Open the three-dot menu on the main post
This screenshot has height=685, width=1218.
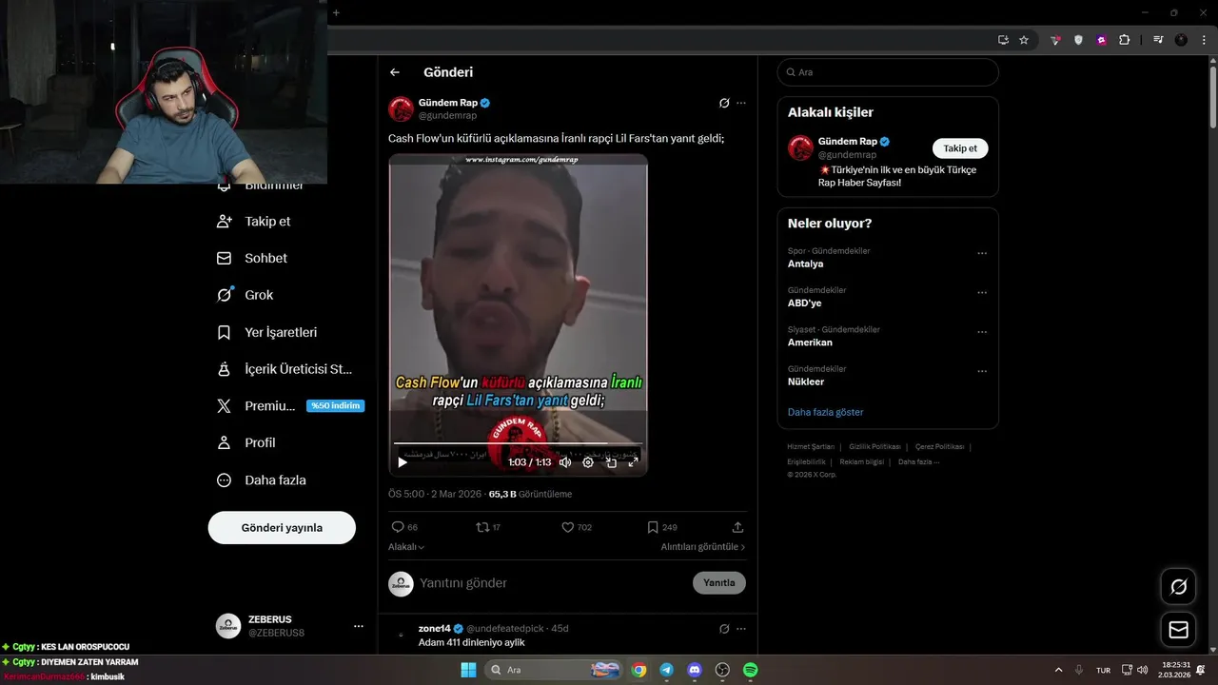click(x=741, y=103)
